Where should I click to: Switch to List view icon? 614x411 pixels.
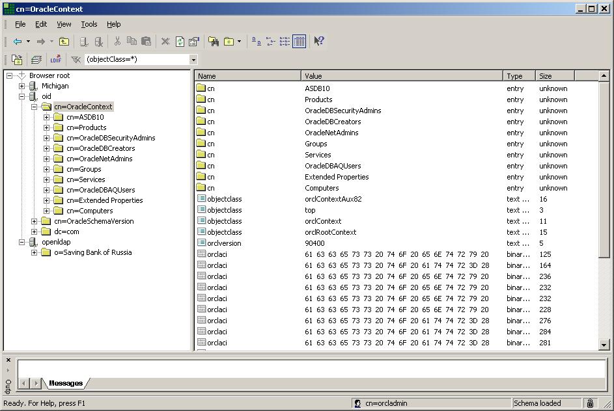pyautogui.click(x=285, y=41)
